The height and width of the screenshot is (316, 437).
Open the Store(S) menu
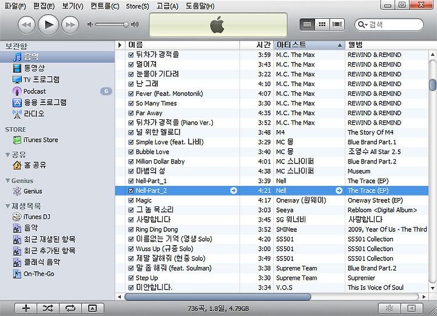137,6
